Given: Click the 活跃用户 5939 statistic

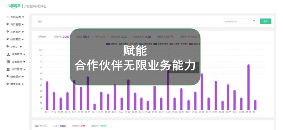Looking at the screenshot, I should tap(99, 126).
